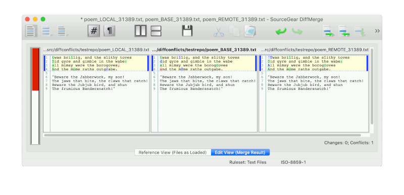Expand the toolbar overflow chevron
This screenshot has height=195, width=404.
(377, 31)
